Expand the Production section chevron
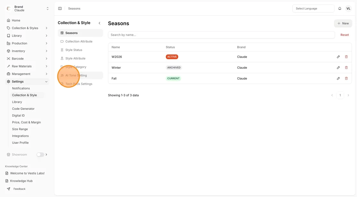The width and height of the screenshot is (357, 197). (x=47, y=43)
